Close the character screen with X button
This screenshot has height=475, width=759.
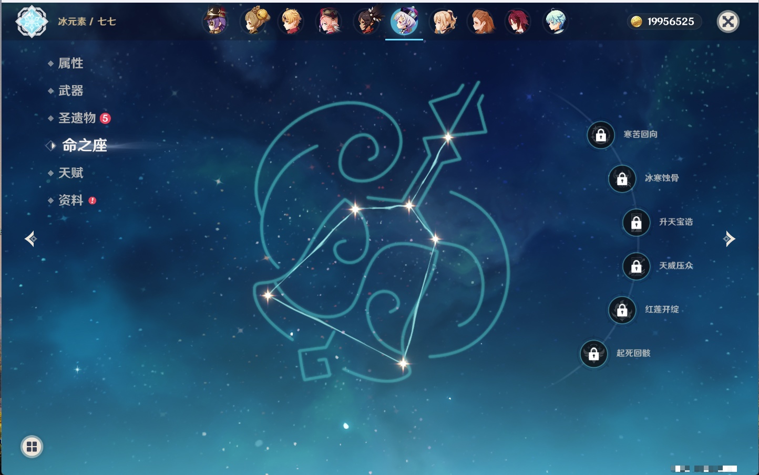click(x=728, y=22)
